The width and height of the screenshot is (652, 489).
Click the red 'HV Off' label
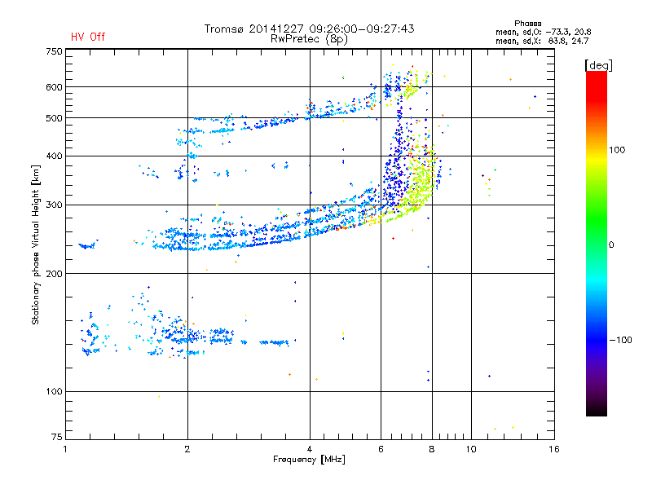click(x=88, y=37)
